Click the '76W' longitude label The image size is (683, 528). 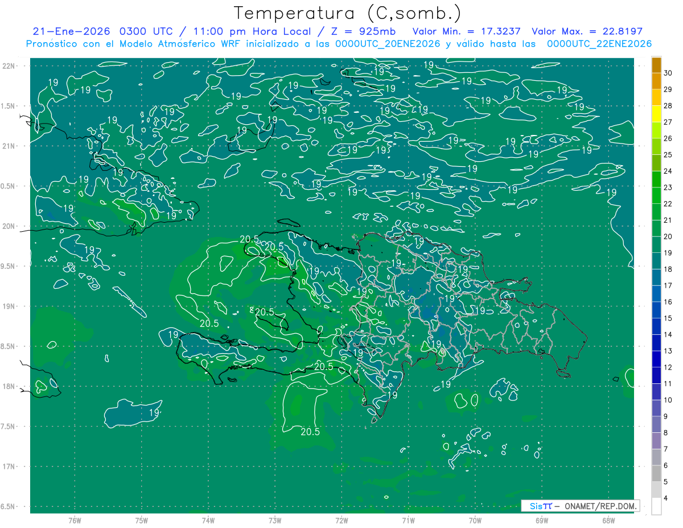coord(75,520)
